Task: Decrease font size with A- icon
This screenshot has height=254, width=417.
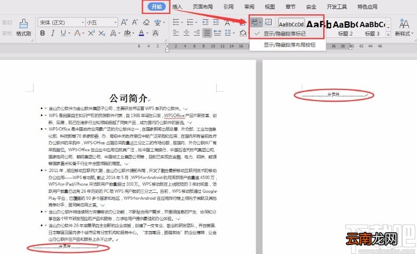Action: (x=135, y=22)
